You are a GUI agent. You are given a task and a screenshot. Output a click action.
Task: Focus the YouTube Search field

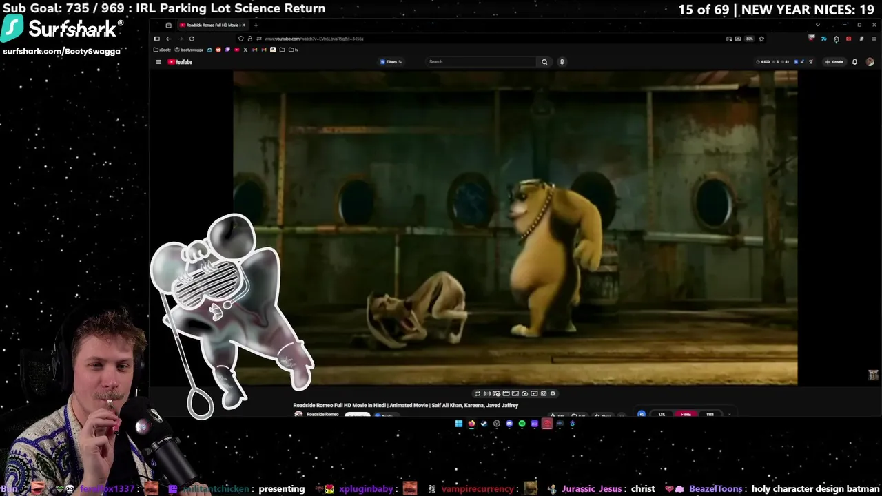point(481,62)
